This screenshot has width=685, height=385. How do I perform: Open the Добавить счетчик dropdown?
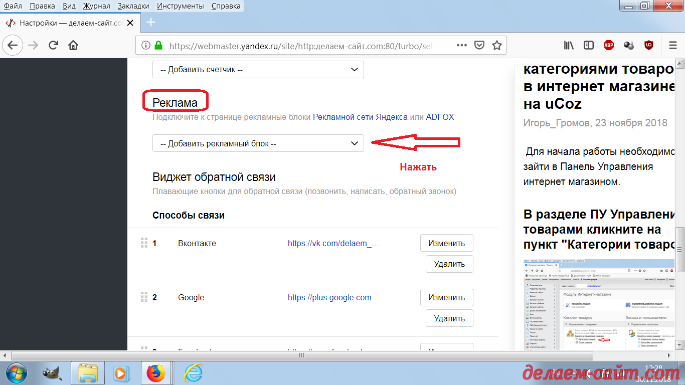point(258,70)
